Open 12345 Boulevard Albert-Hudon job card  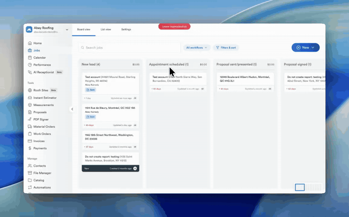[245, 82]
